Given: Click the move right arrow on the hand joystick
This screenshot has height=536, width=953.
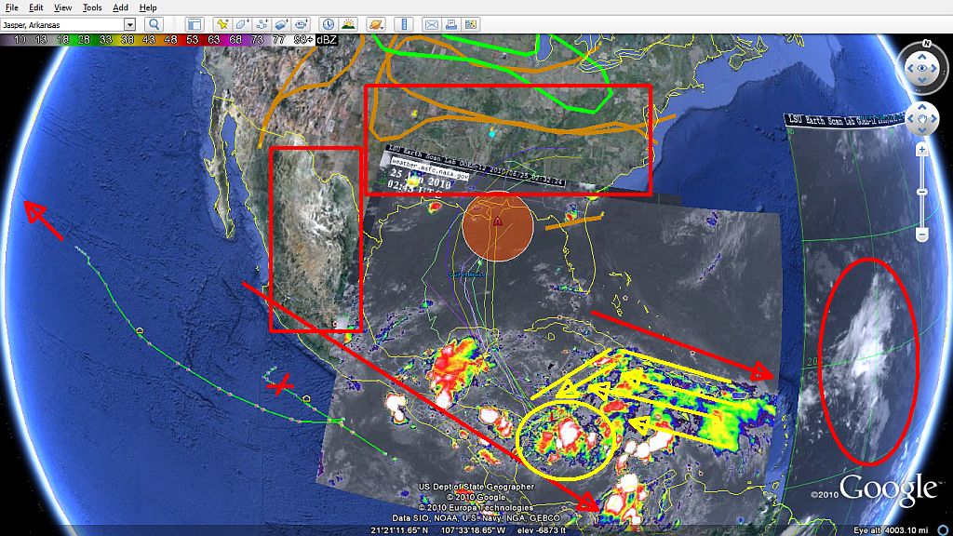Looking at the screenshot, I should (934, 118).
